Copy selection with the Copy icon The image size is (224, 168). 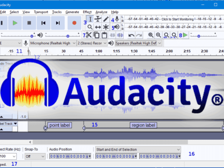[96, 35]
